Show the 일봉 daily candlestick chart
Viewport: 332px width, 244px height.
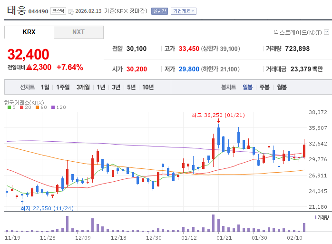[247, 87]
